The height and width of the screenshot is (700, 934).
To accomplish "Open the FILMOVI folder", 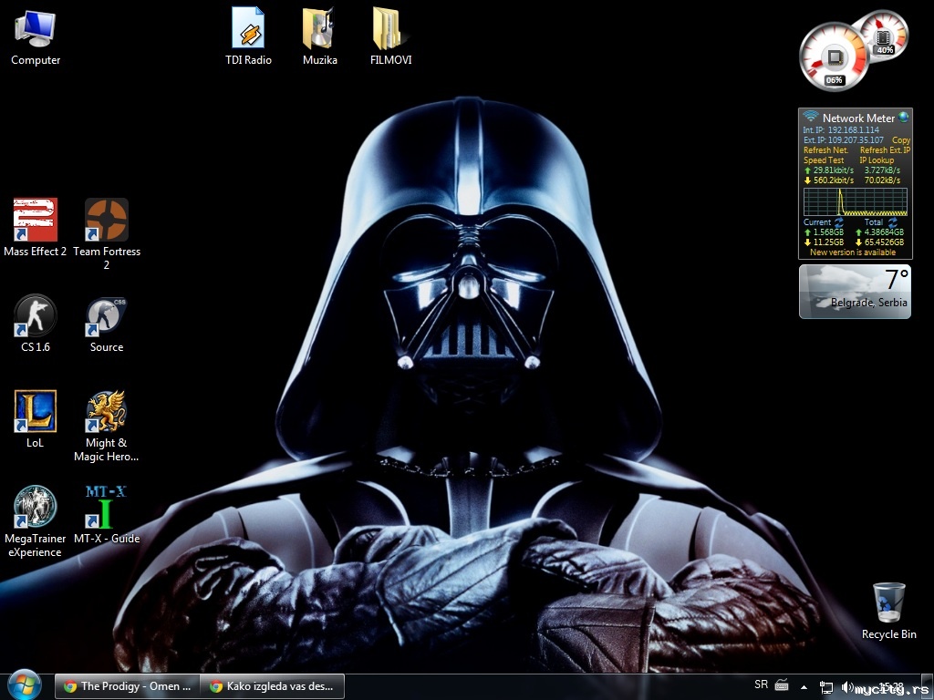I will coord(390,36).
